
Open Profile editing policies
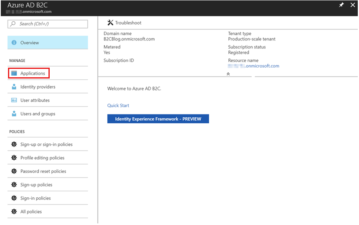pos(48,158)
